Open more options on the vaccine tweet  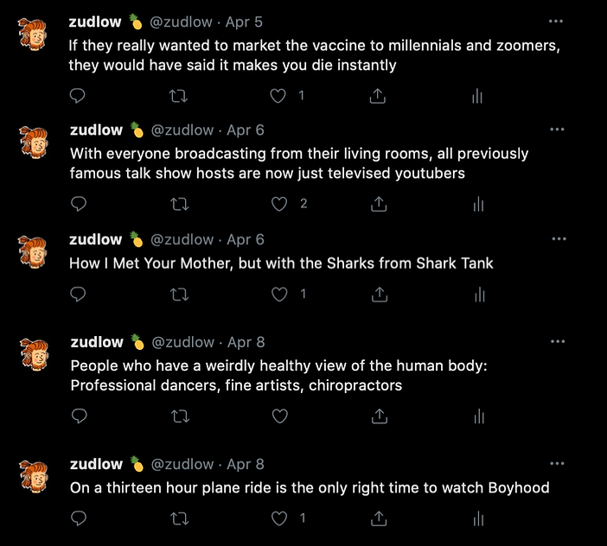click(557, 21)
